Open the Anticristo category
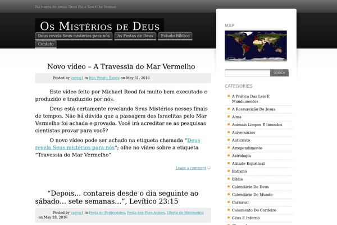Image resolution: width=337 pixels, height=225 pixels. pos(241,140)
